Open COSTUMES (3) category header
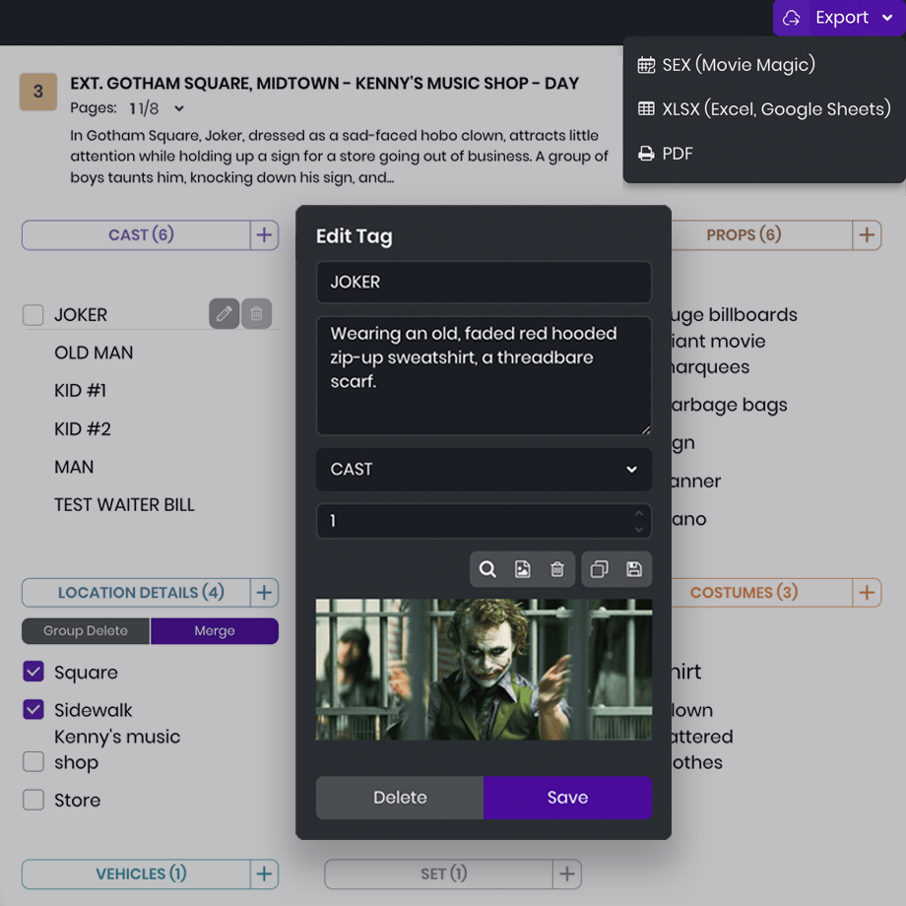 pos(761,593)
